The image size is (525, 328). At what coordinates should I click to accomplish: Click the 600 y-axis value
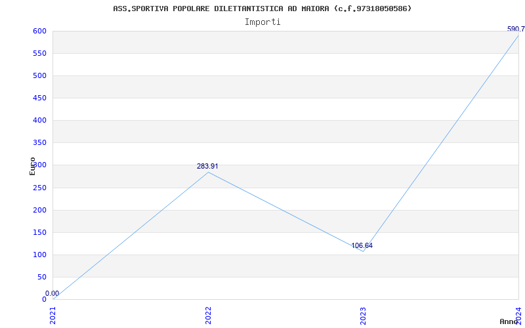(39, 31)
